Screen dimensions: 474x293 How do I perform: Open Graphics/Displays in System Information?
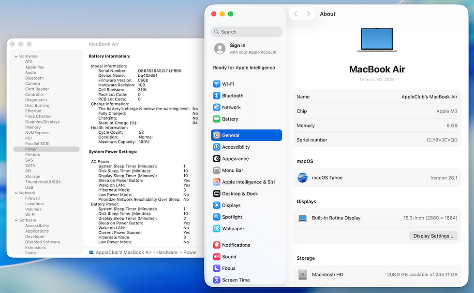click(x=43, y=122)
